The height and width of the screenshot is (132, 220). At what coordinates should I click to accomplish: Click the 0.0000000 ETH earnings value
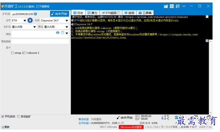(x=100, y=123)
